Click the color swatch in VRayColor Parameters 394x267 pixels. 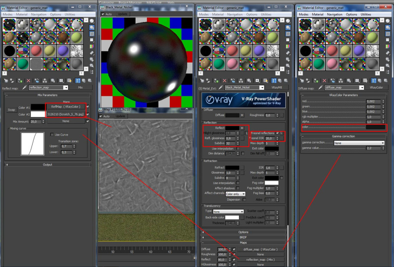point(375,127)
